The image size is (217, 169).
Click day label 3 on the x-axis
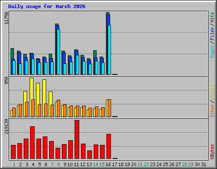click(x=27, y=164)
